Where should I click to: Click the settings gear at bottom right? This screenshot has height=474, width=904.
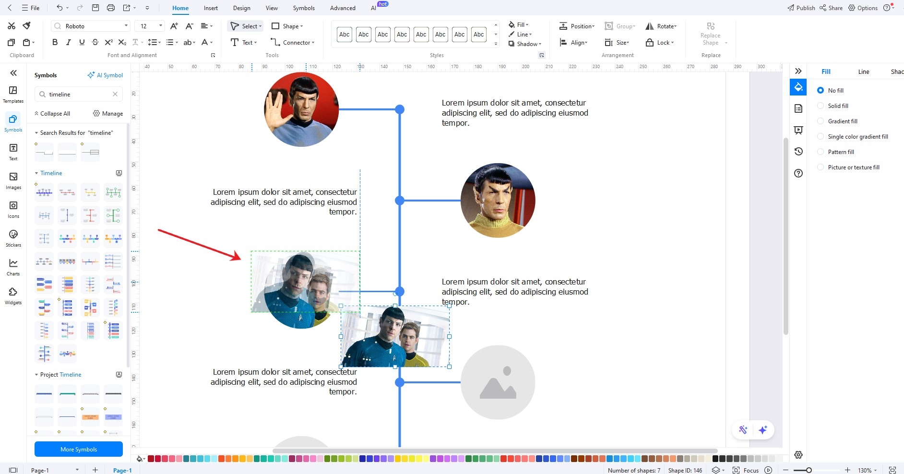798,455
